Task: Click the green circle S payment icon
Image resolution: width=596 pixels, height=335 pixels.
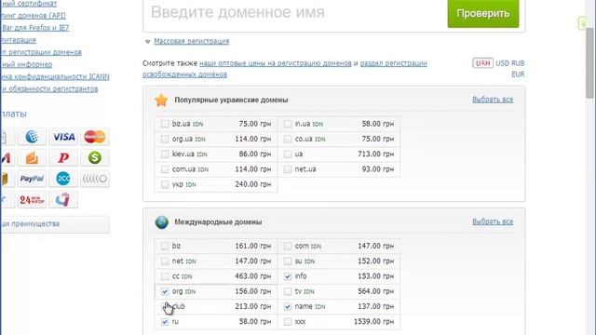Action: tap(95, 157)
